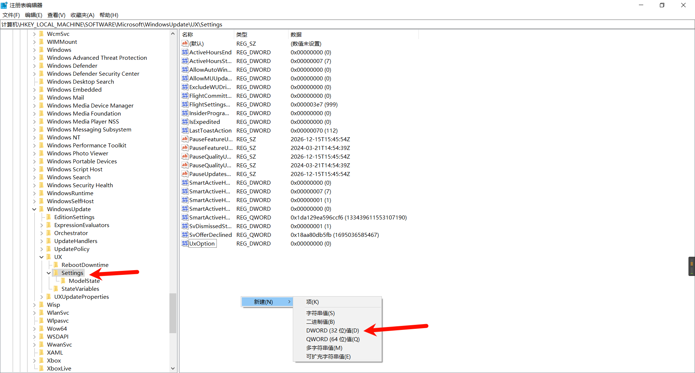
Task: Open the 收藏夹(A) menu
Action: (x=83, y=15)
